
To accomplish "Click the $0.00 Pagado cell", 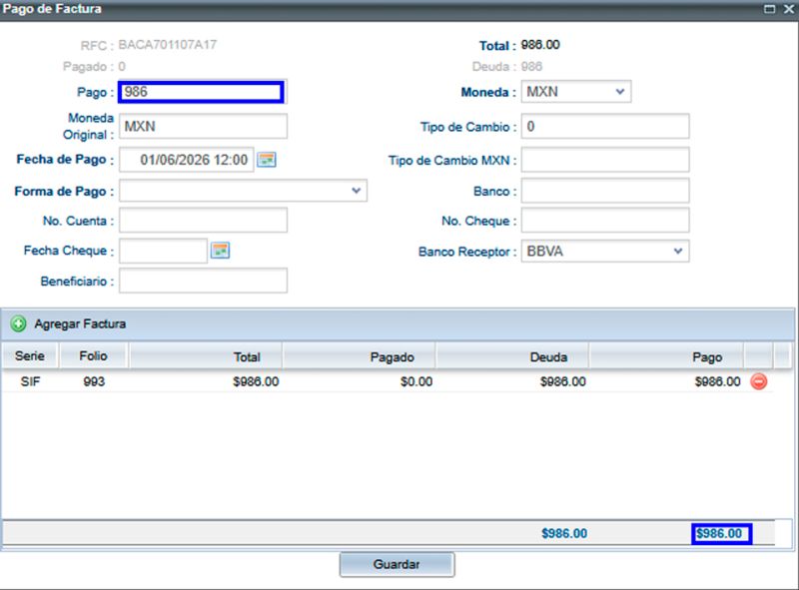I will (415, 381).
